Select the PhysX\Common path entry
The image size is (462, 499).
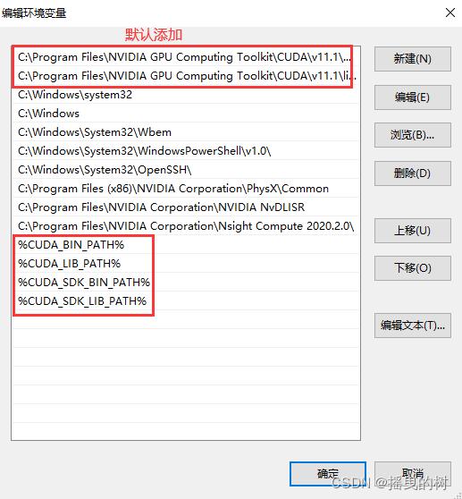pos(186,189)
